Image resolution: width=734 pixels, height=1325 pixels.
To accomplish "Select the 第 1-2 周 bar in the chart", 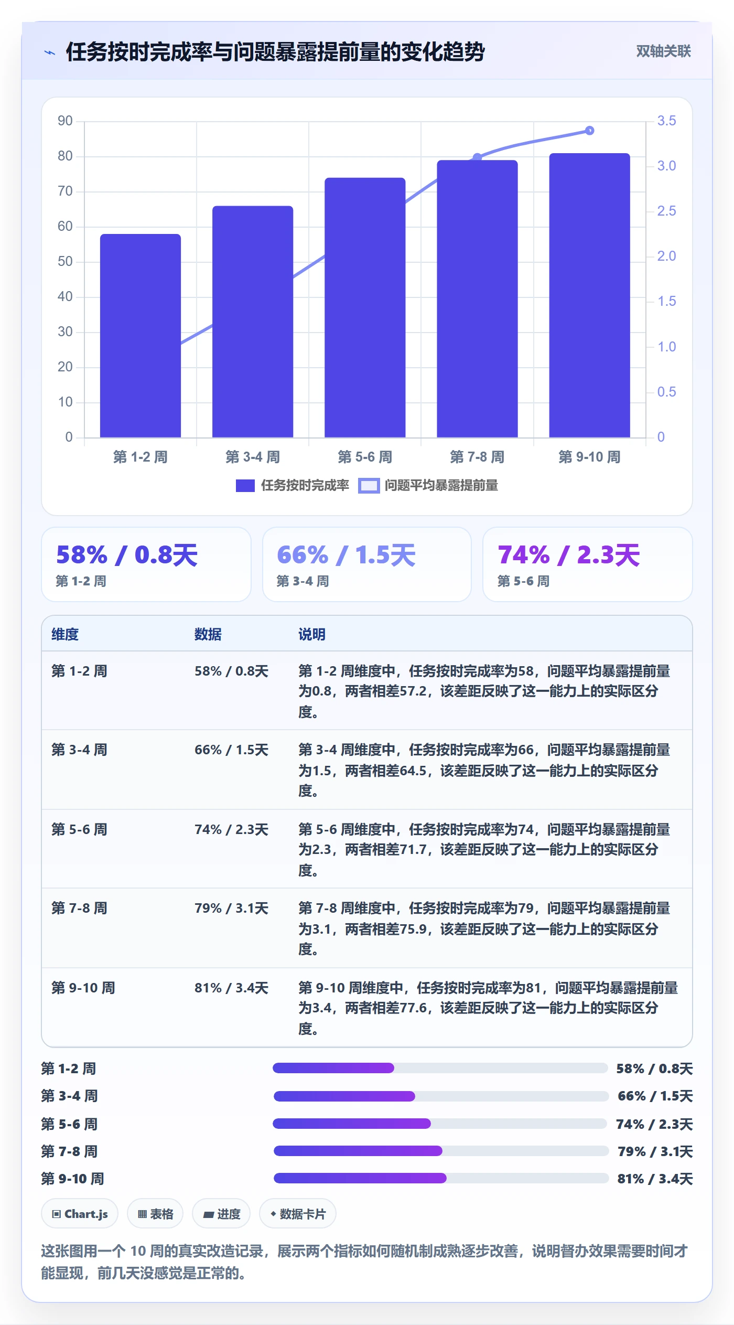I will [141, 336].
